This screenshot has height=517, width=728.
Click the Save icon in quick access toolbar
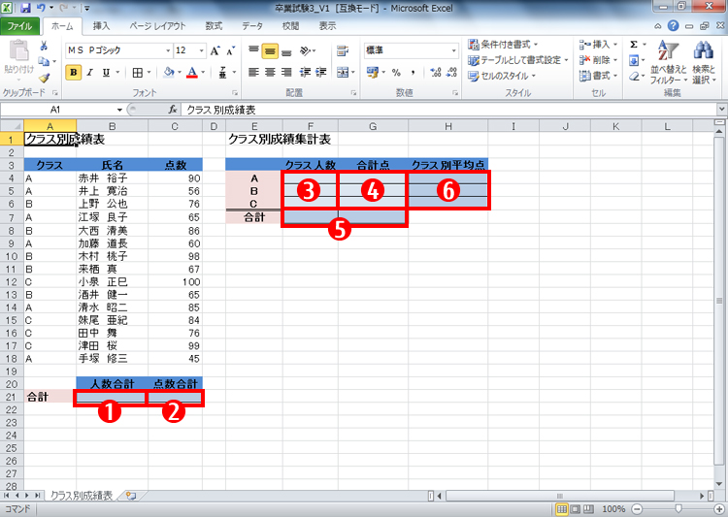pos(25,8)
